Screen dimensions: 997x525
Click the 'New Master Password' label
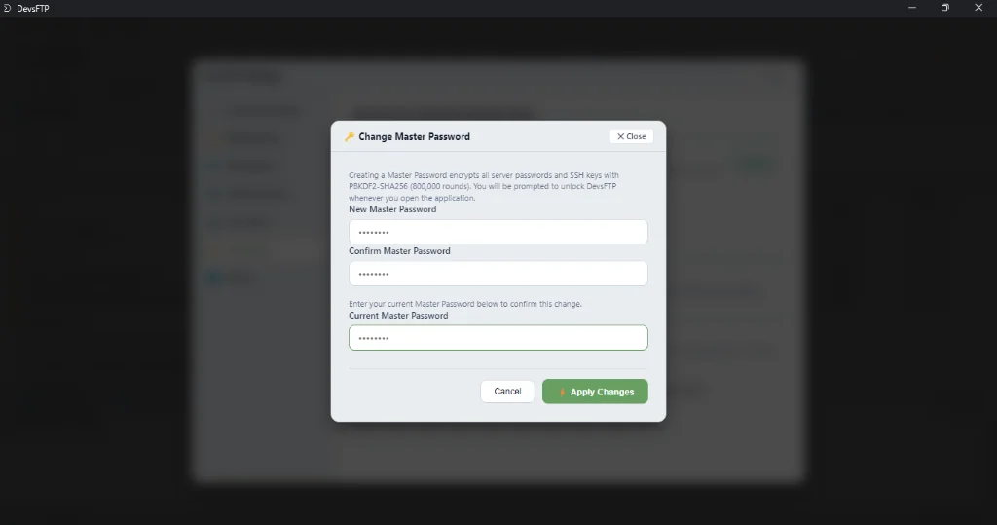tap(392, 209)
